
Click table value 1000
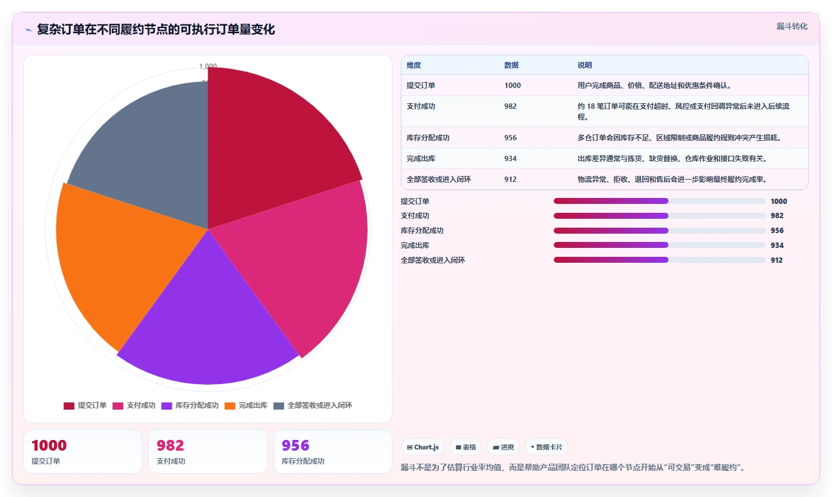click(513, 86)
